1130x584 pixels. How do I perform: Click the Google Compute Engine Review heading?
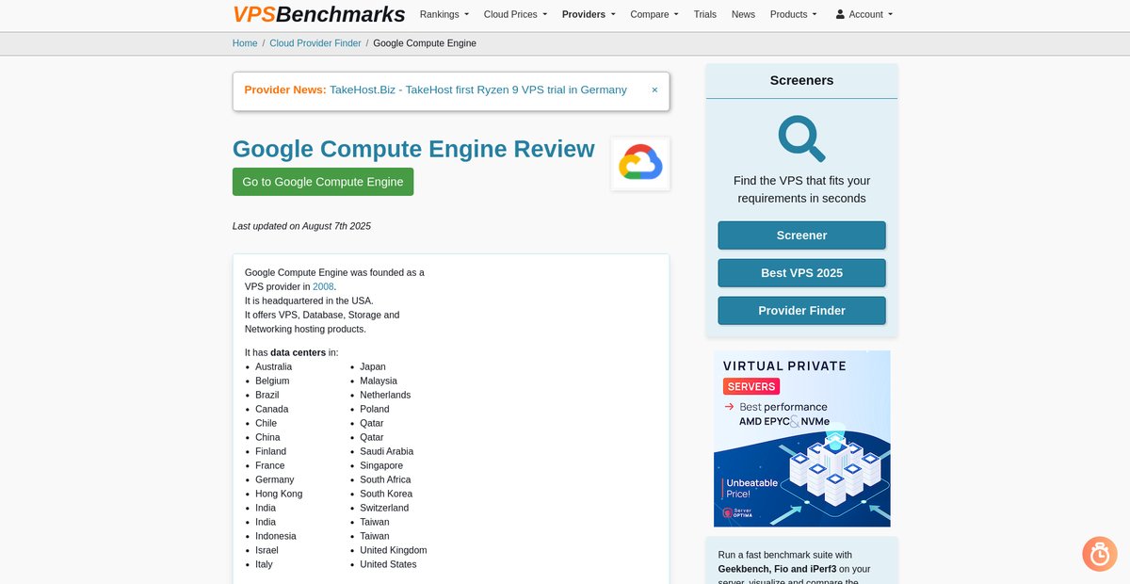pos(413,149)
